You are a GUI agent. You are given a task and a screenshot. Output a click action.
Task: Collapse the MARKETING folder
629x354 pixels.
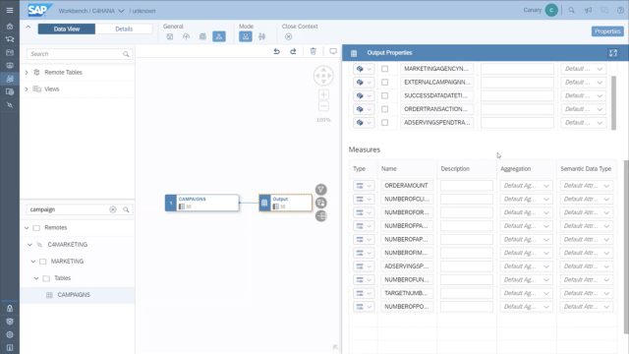point(33,262)
